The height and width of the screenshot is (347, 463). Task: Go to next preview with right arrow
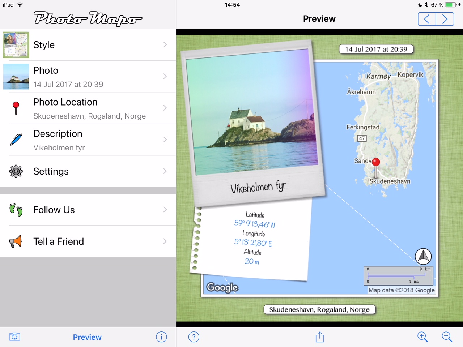[x=445, y=19]
